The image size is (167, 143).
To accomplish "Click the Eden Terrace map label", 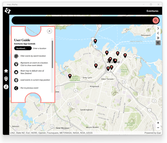I will [108, 79].
